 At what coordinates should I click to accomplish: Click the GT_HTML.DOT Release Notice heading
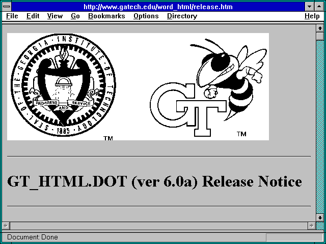[154, 181]
